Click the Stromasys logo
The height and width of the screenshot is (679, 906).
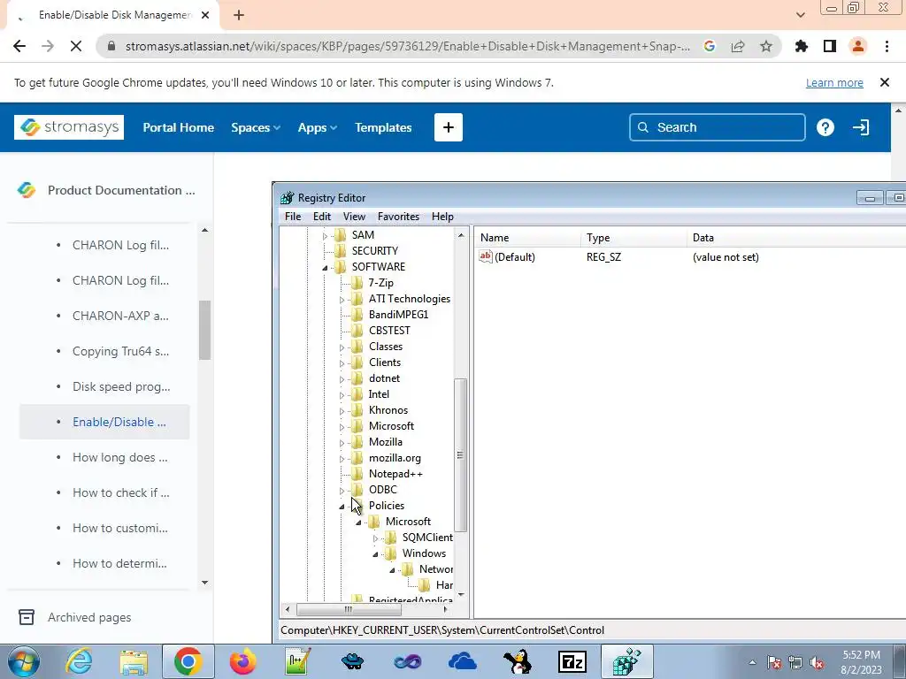(x=69, y=127)
